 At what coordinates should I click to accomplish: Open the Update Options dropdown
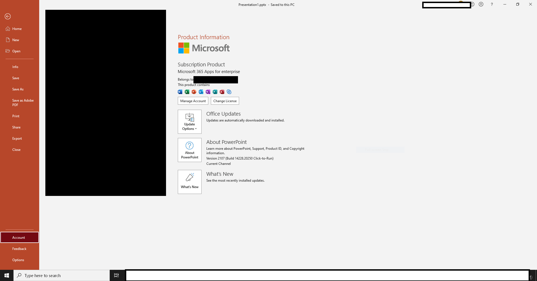(x=190, y=122)
